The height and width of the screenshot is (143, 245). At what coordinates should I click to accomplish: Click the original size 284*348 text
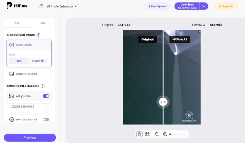tap(124, 25)
